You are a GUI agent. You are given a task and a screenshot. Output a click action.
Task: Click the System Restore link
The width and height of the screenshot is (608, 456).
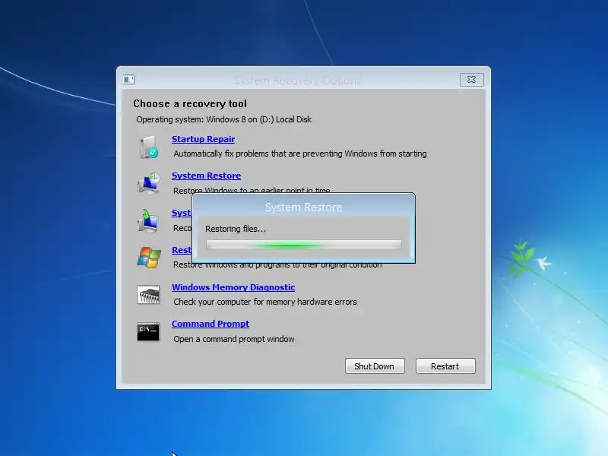click(x=206, y=176)
